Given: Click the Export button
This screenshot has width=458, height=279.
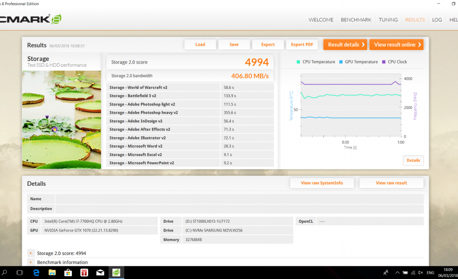Looking at the screenshot, I should tap(268, 44).
